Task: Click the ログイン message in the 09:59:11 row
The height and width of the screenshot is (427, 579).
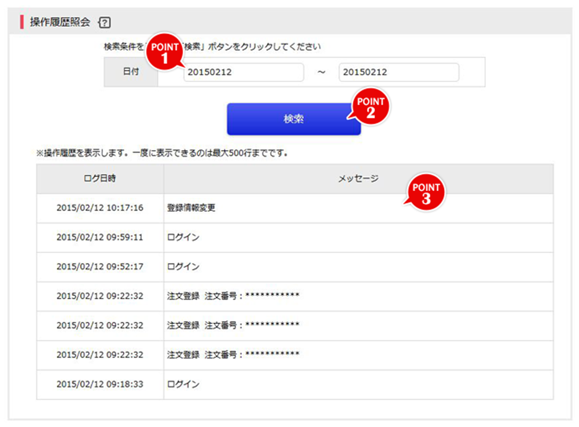Action: 183,237
